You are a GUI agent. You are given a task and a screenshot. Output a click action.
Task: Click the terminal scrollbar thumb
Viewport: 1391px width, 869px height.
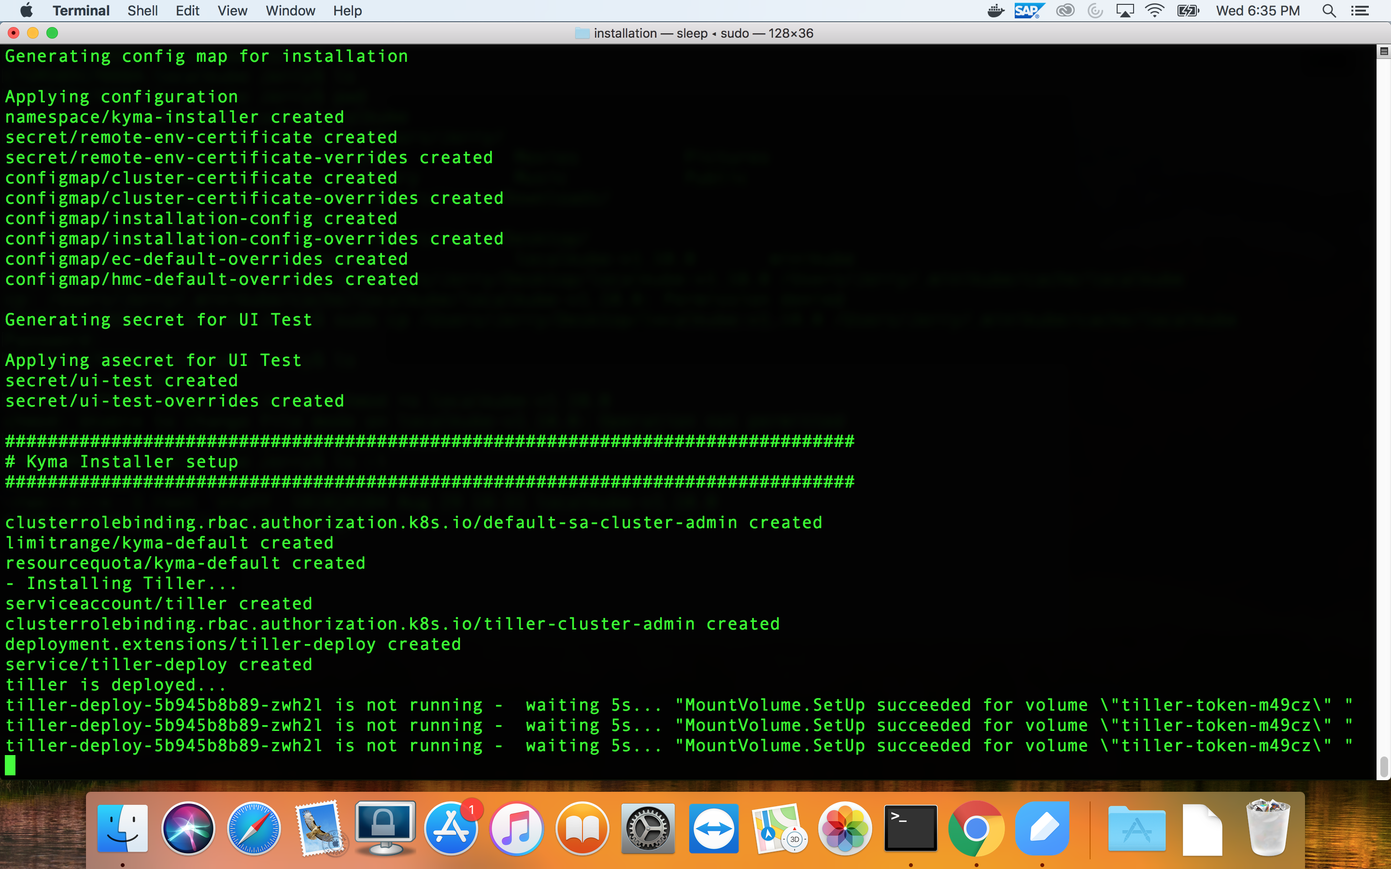coord(1384,767)
